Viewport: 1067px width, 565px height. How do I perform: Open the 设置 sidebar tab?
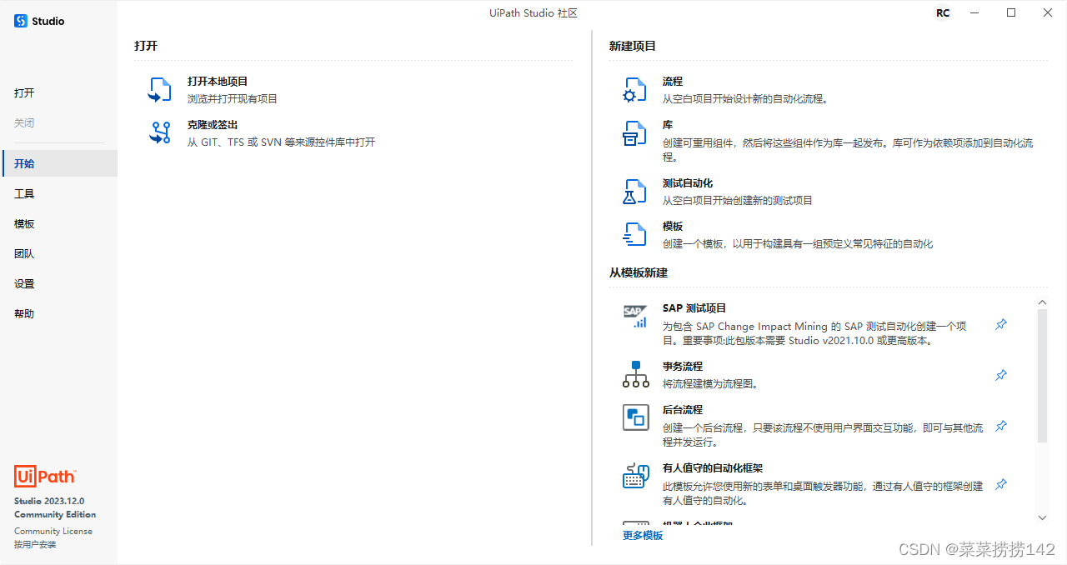click(58, 284)
